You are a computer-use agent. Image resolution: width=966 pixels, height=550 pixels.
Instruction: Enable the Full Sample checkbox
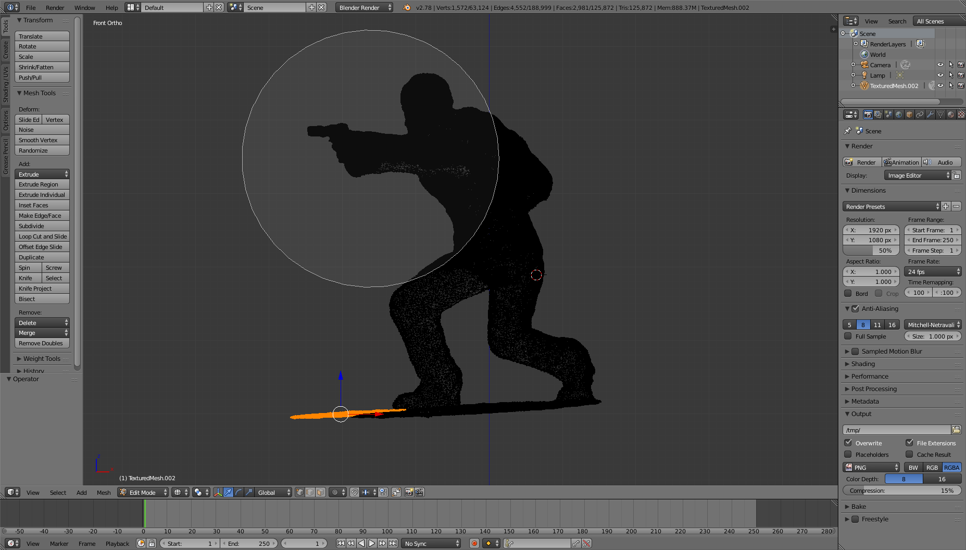[848, 336]
